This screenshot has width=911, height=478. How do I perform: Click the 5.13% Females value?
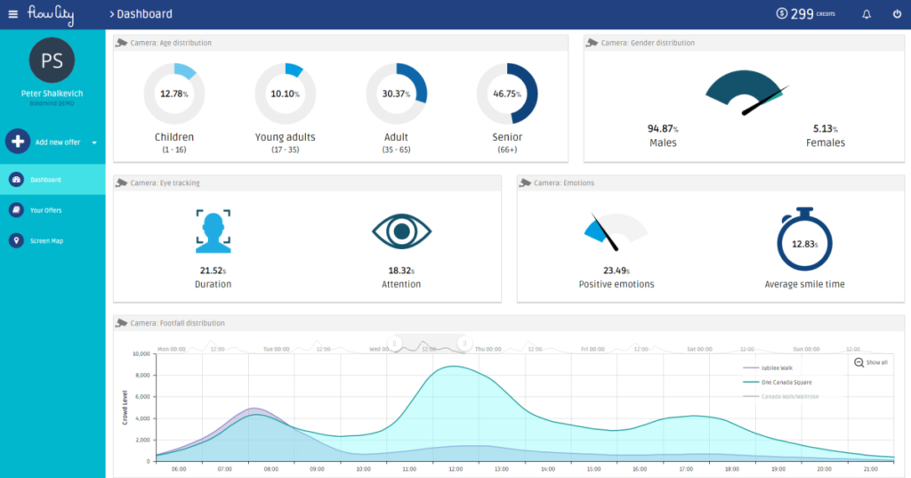point(825,128)
